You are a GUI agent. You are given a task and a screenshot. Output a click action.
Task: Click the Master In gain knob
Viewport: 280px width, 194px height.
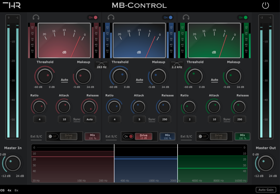[x=13, y=163]
